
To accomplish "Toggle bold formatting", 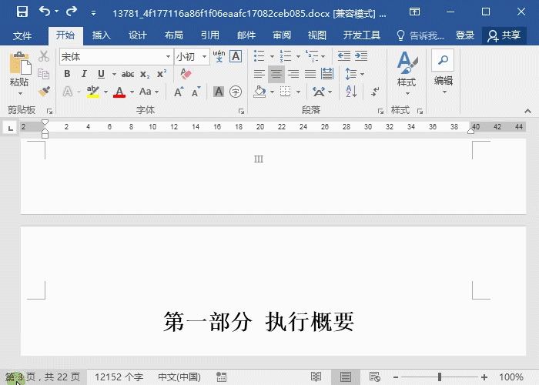I will [x=68, y=74].
